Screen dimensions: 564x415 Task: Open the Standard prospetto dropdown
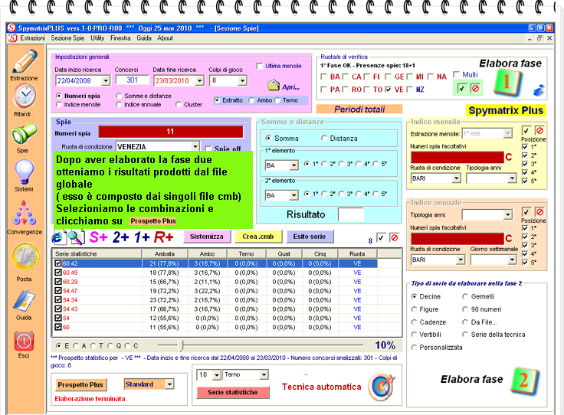(169, 384)
